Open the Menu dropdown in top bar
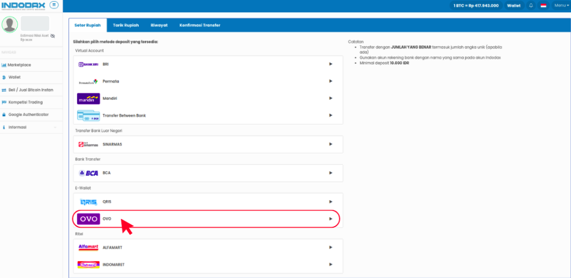Viewport: 571px width, 278px height. [x=561, y=5]
